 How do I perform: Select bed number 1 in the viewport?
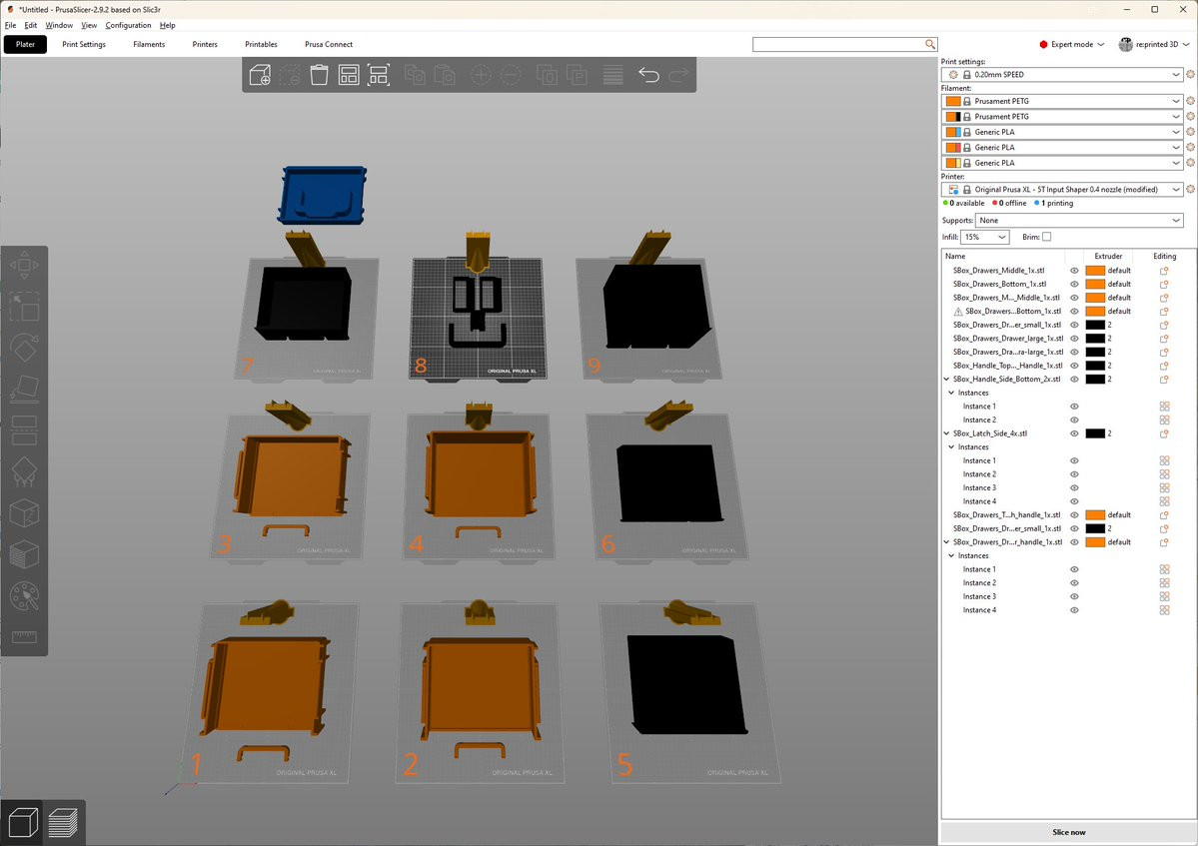point(271,692)
